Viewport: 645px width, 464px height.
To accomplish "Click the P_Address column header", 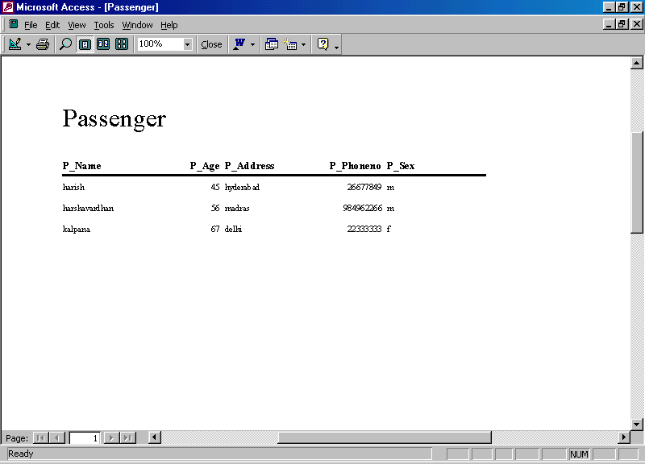I will [249, 166].
